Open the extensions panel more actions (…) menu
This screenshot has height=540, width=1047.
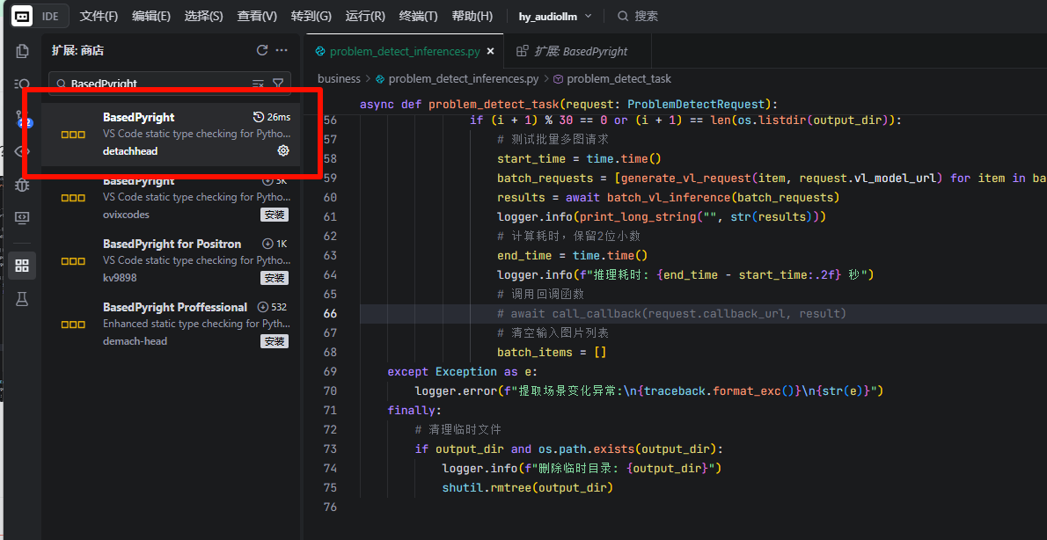coord(282,51)
